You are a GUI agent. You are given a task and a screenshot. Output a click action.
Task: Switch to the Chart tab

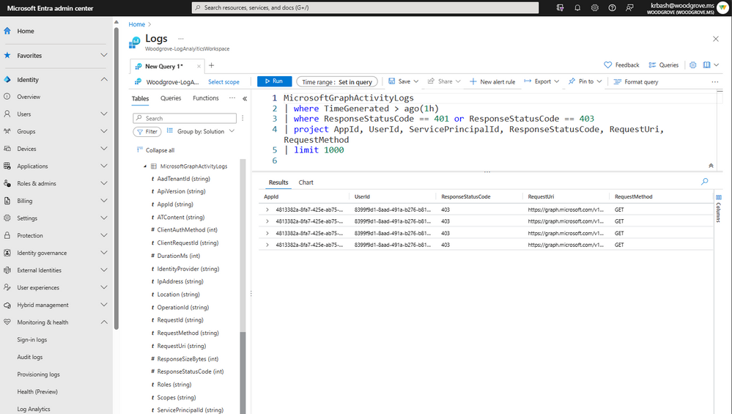306,182
